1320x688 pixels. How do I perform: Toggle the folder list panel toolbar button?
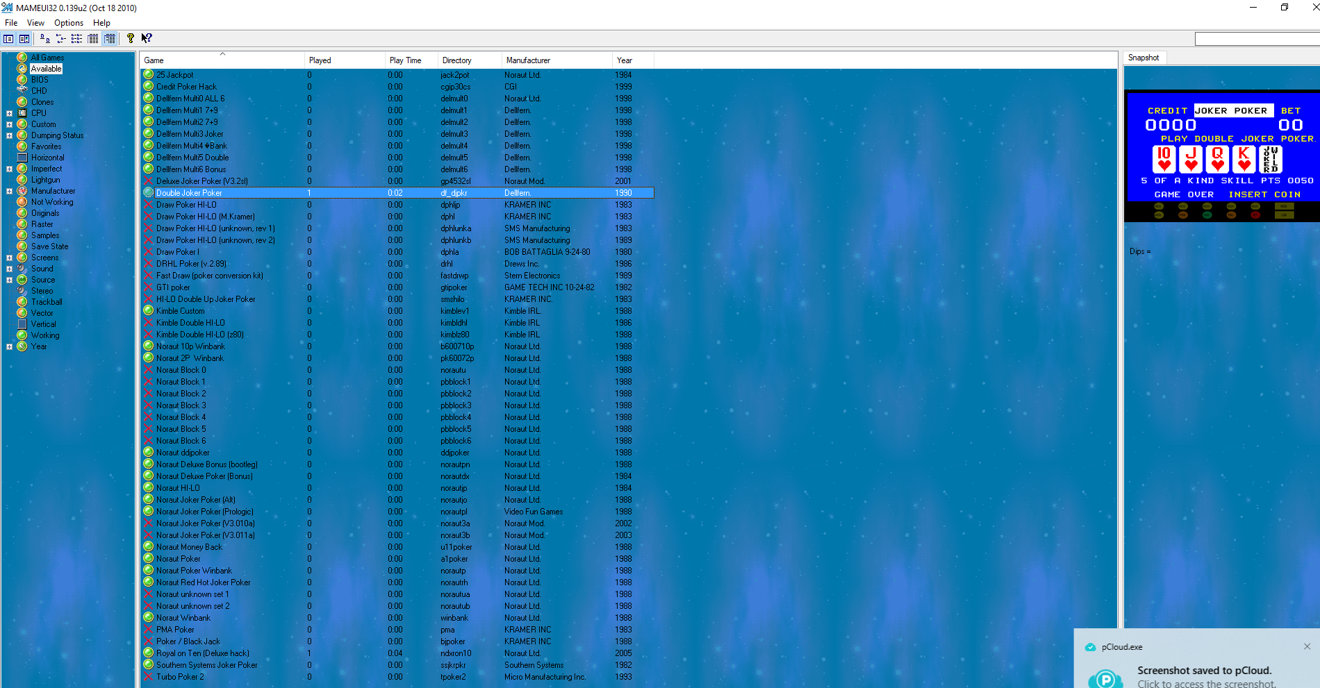pos(8,39)
